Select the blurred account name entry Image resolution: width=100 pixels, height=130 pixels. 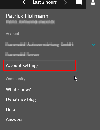(40, 44)
